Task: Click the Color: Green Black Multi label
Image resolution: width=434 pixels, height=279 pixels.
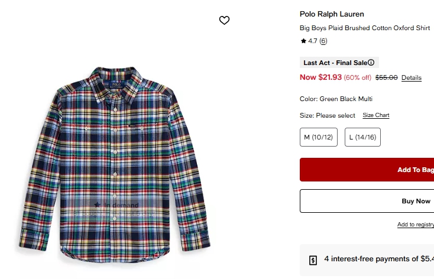Action: (x=336, y=99)
